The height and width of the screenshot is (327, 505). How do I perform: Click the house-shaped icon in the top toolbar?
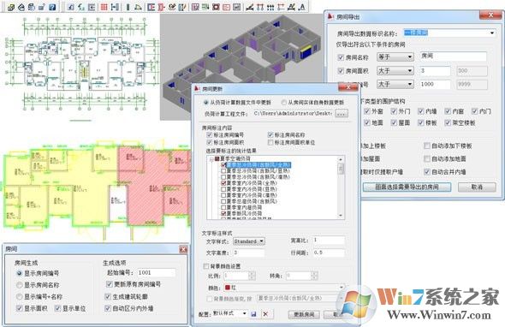tap(21, 7)
